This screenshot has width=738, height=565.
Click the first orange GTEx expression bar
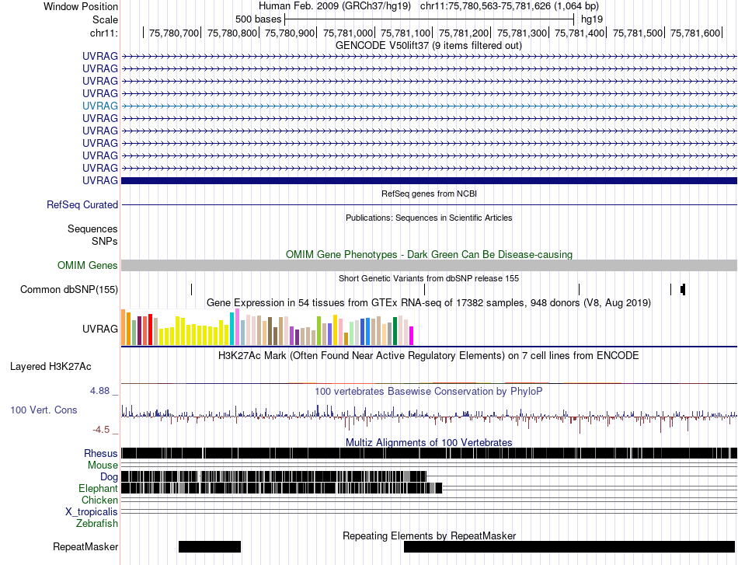[x=124, y=327]
